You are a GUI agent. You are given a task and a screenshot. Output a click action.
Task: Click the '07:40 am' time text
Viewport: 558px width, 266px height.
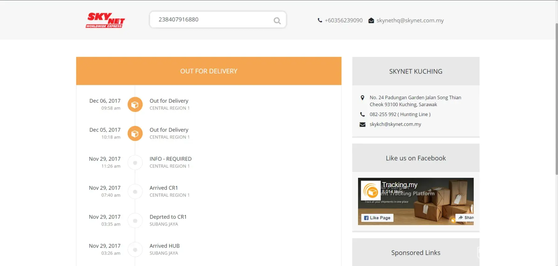point(111,195)
